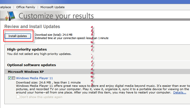The image size is (190, 108).
Task: Click the 'Optional software updates' heading
Action: point(32,65)
